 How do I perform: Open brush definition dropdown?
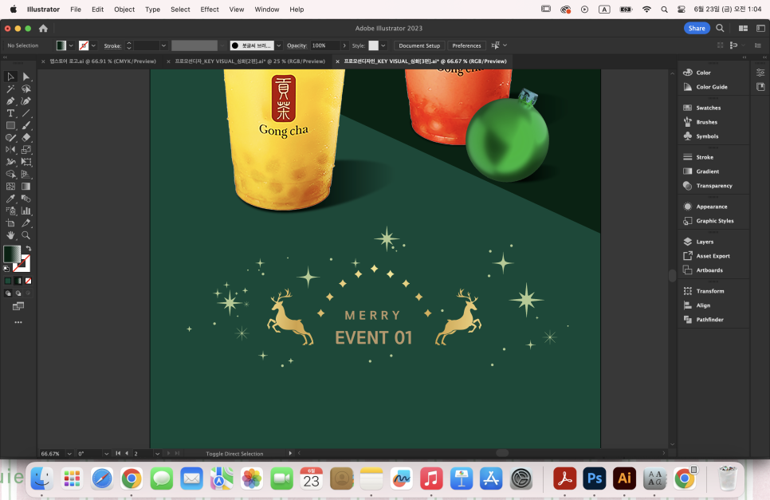coord(279,45)
